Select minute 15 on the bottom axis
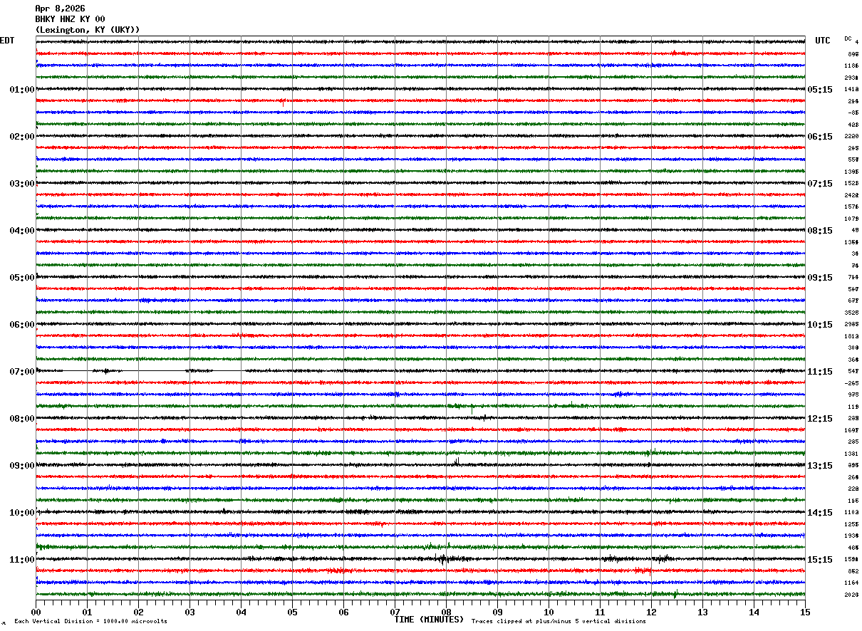This screenshot has width=862, height=631. point(805,612)
